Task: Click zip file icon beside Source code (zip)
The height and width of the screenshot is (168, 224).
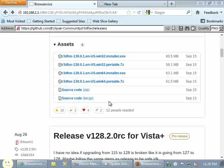Action: point(60,90)
